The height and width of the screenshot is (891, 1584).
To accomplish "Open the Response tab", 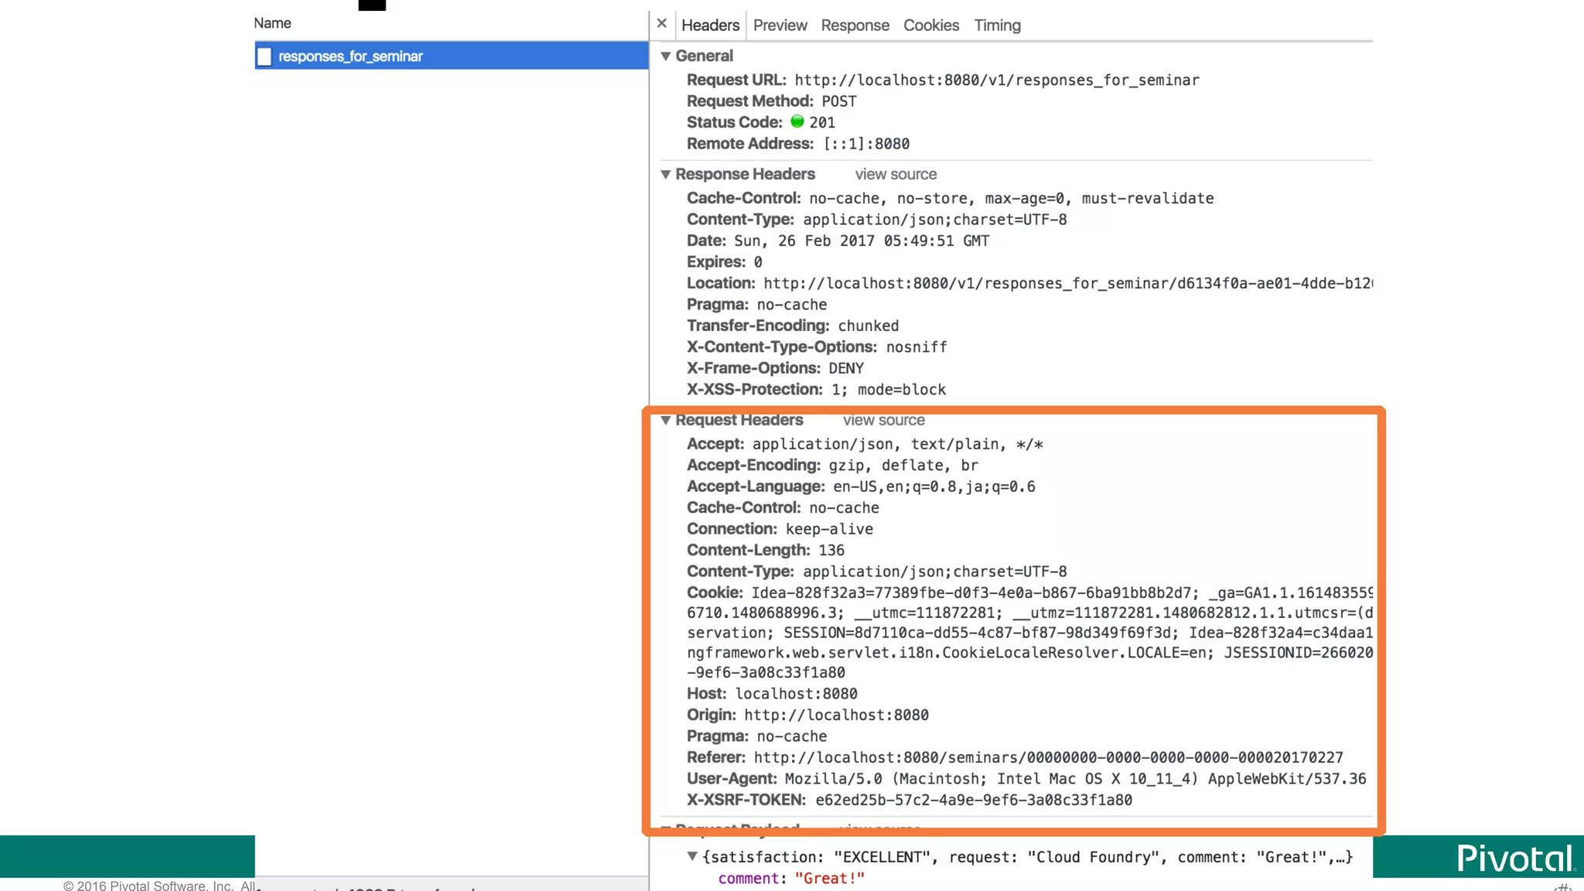I will pos(855,26).
